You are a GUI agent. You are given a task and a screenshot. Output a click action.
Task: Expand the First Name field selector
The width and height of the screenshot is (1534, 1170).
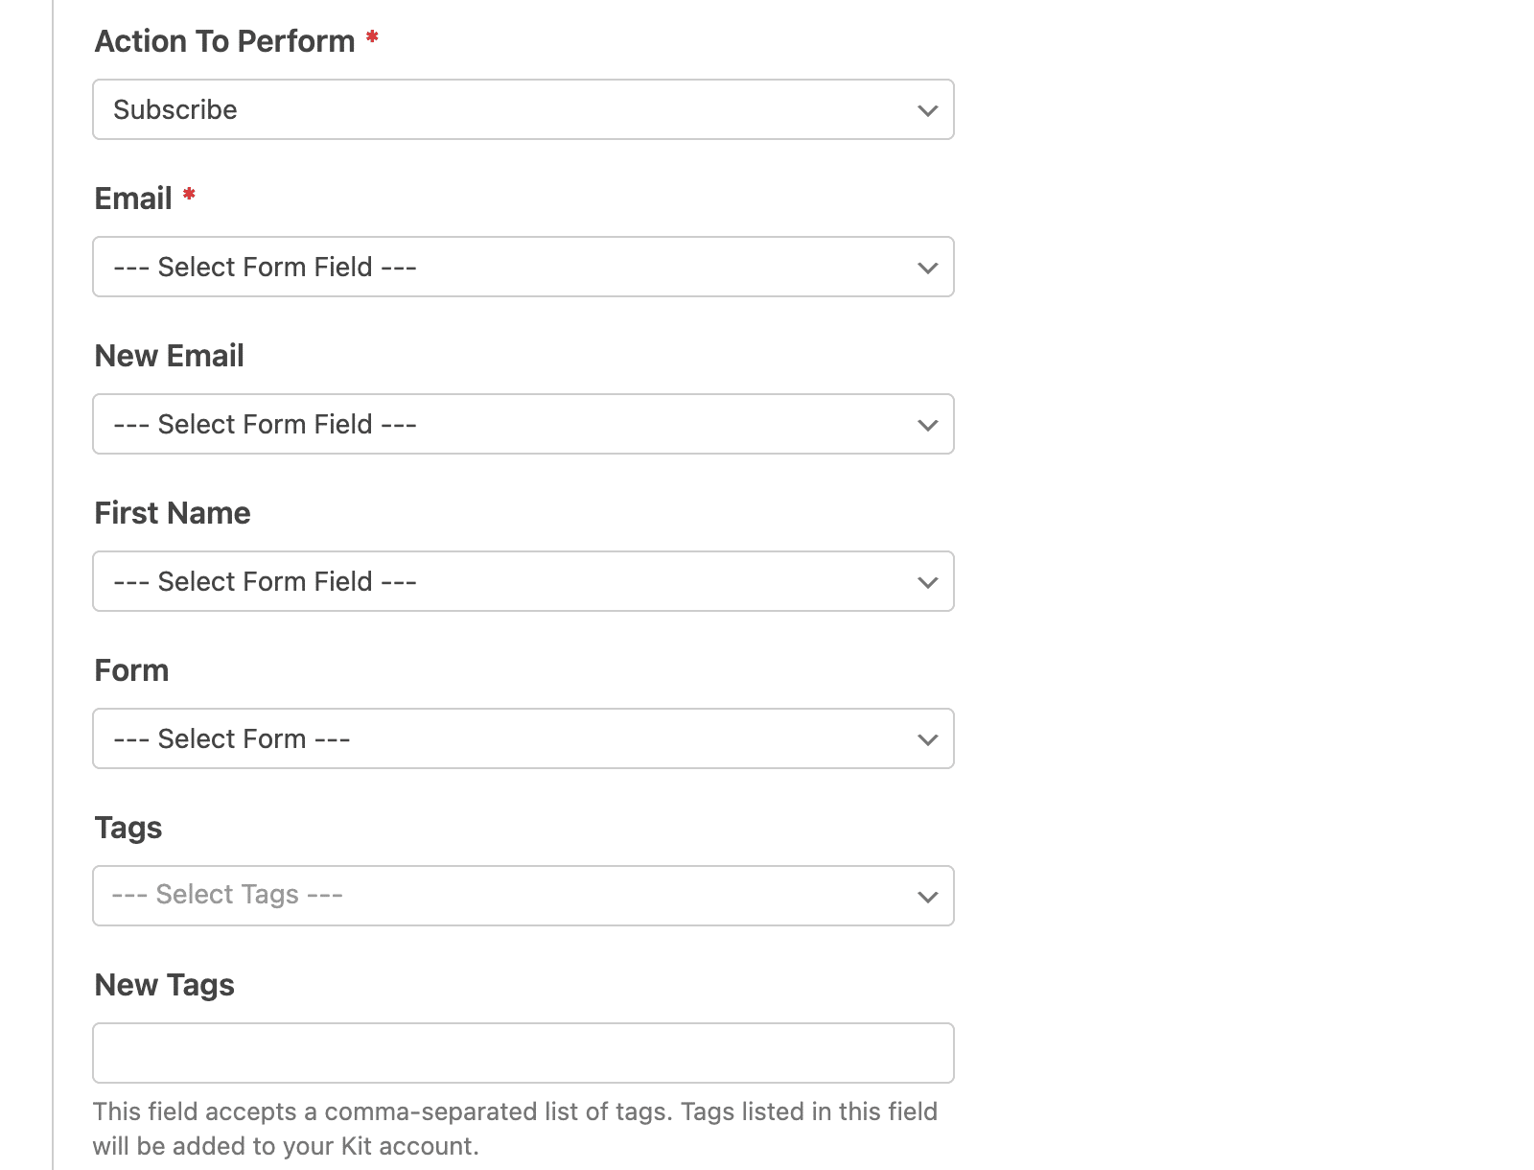pyautogui.click(x=523, y=581)
